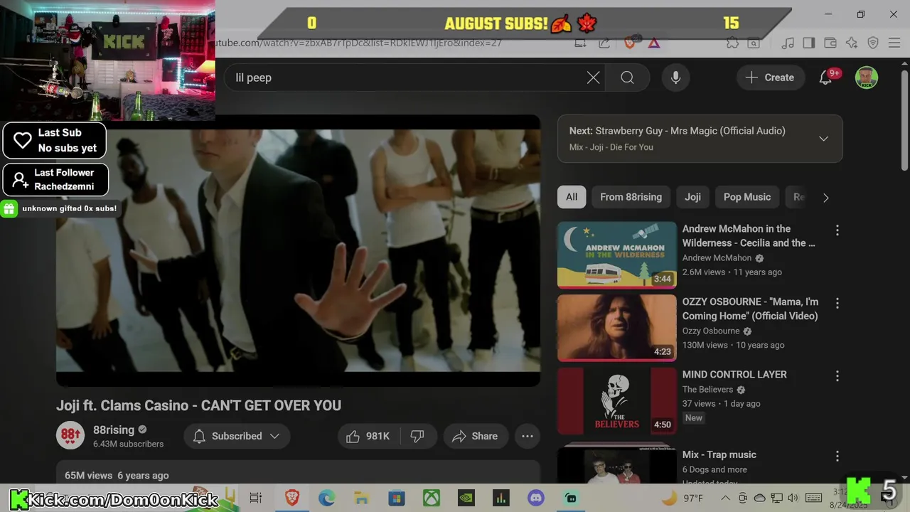Select the From 88rising filter chip
Screen dimensions: 910x512
point(631,197)
